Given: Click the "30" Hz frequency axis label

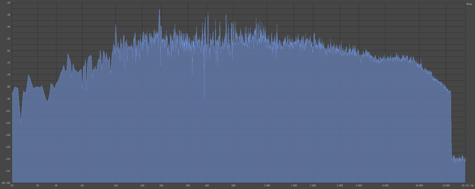Looking at the screenshot, I should click(37, 185).
